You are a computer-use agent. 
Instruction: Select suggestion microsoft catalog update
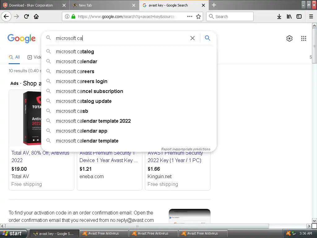coord(128,101)
